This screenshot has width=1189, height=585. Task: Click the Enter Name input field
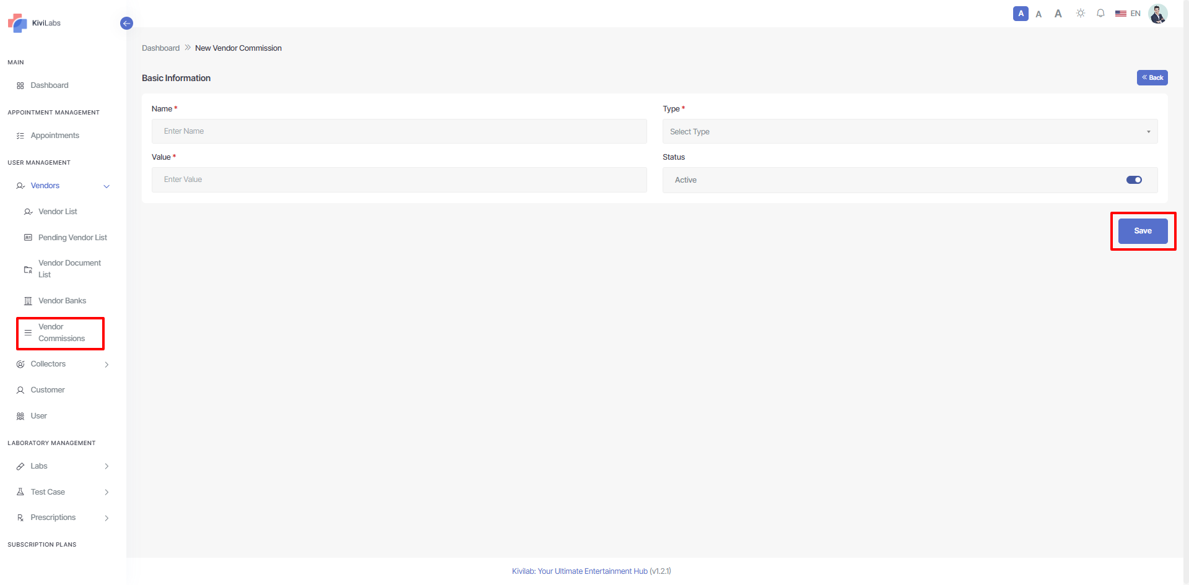click(x=399, y=131)
